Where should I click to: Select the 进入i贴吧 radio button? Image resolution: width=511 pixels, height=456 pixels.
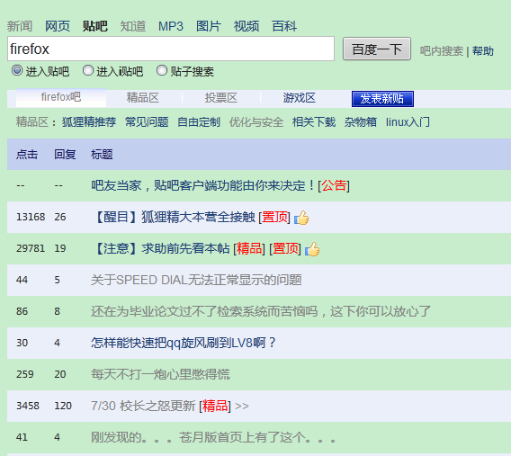(88, 70)
